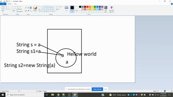Pick the red color swatch

(87, 7)
